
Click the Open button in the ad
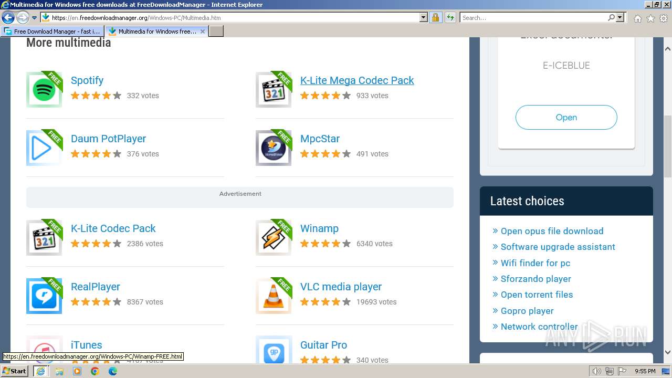566,117
